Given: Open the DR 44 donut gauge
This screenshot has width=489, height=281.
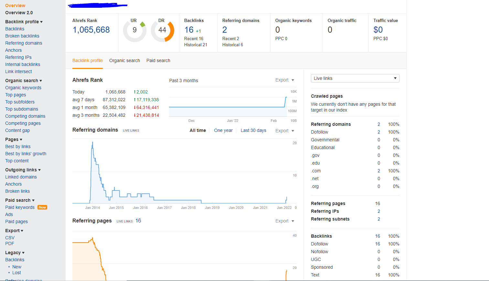Looking at the screenshot, I should click(x=162, y=30).
